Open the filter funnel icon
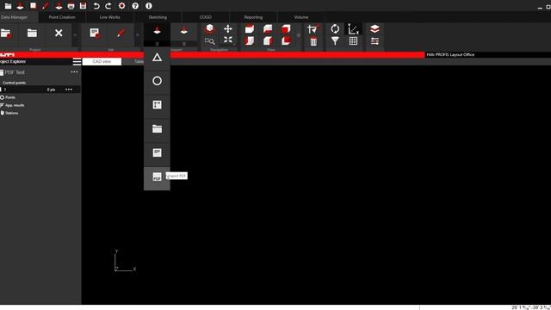 point(335,41)
